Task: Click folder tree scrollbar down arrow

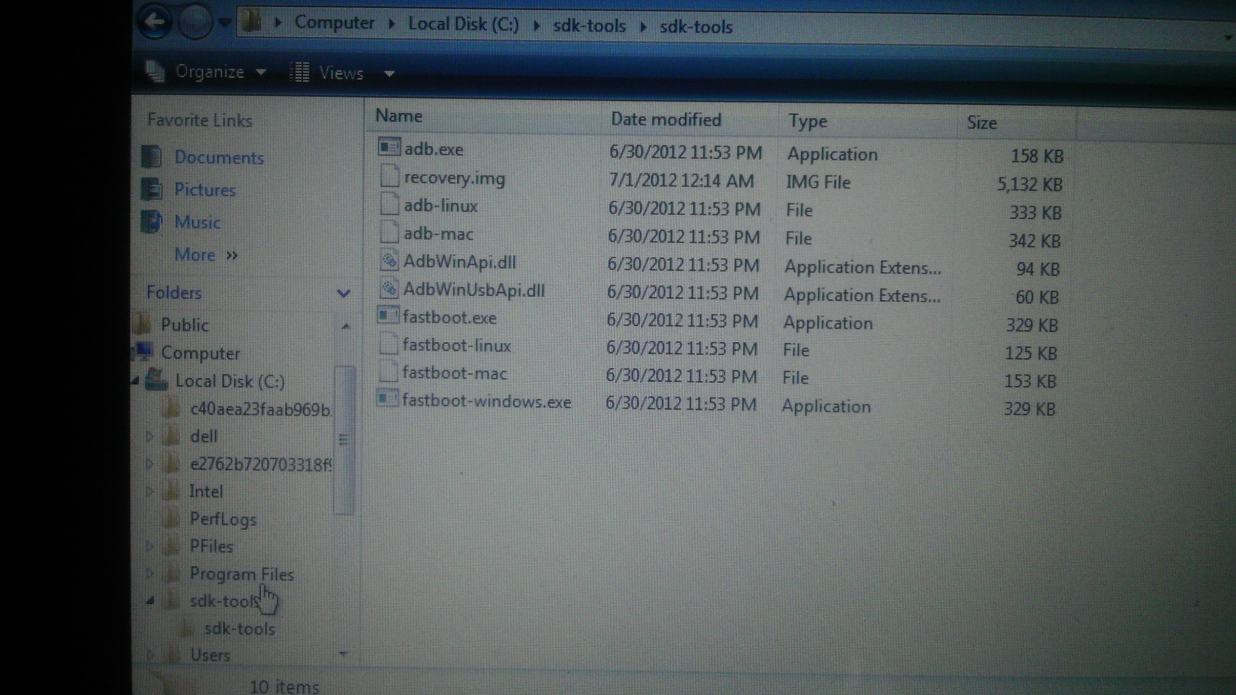Action: (x=343, y=654)
